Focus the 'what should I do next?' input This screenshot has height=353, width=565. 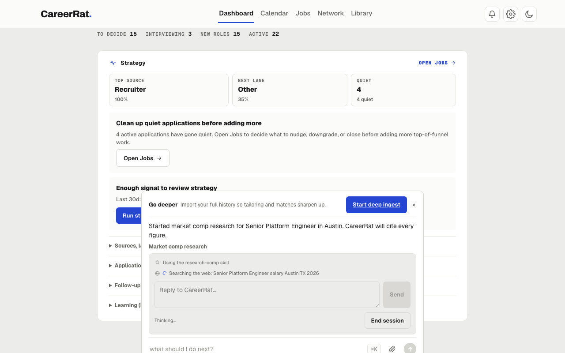tap(256, 349)
